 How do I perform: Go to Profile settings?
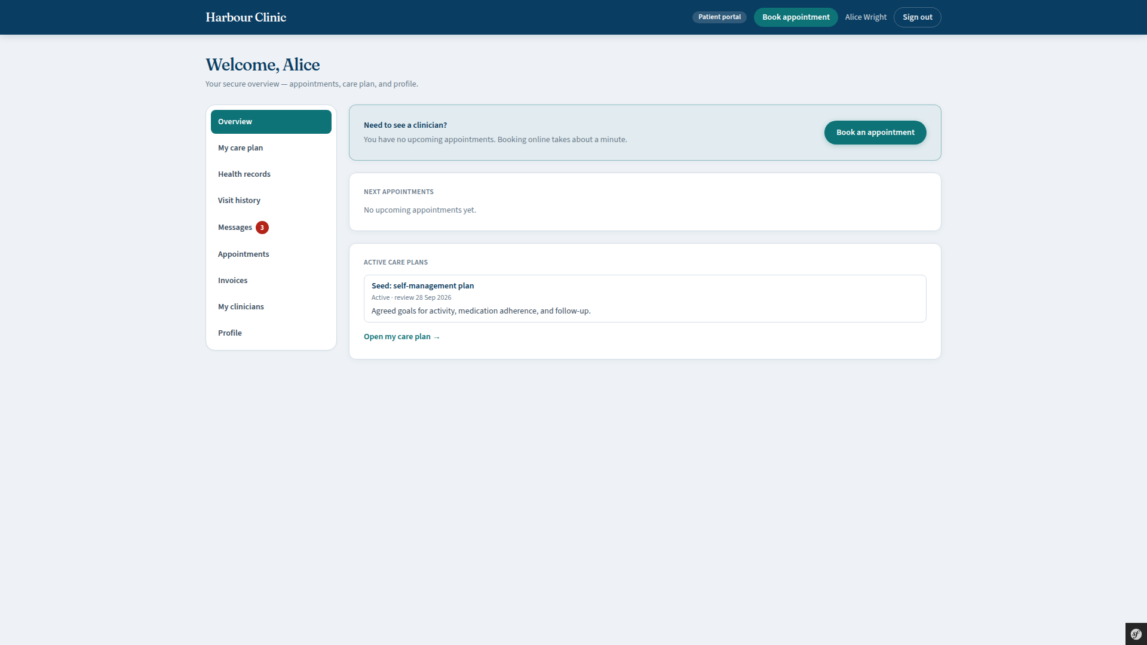[x=271, y=333]
